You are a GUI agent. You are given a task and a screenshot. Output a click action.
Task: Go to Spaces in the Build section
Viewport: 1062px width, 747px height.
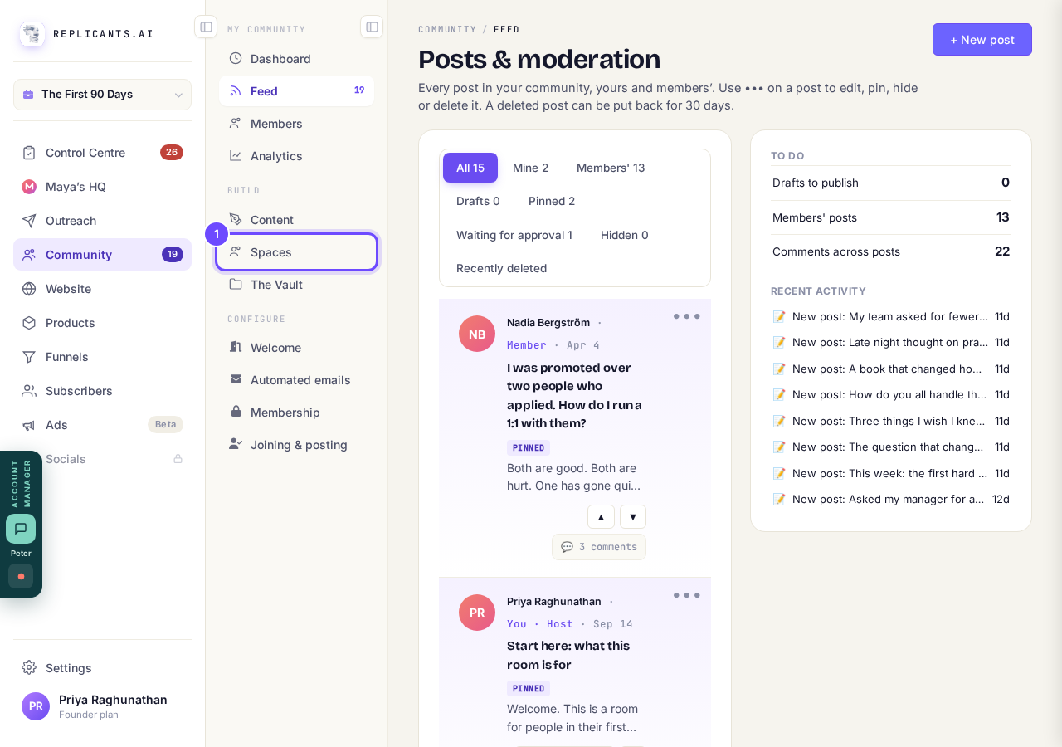297,251
